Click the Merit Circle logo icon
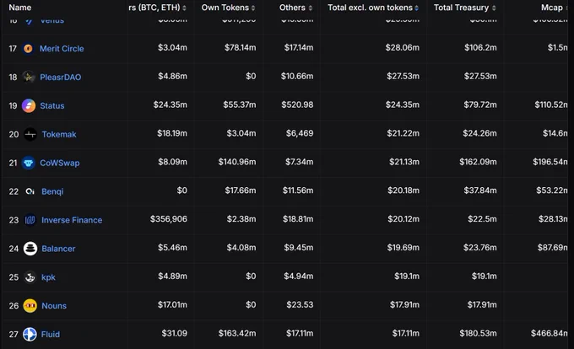Screen dimensions: 574x349 [x=28, y=48]
